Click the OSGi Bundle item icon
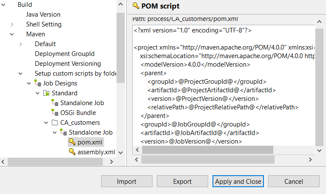The height and width of the screenshot is (194, 326). pos(55,113)
